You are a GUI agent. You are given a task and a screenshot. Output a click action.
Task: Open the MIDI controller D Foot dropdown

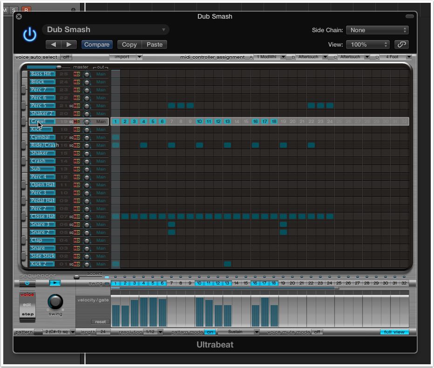pyautogui.click(x=395, y=57)
